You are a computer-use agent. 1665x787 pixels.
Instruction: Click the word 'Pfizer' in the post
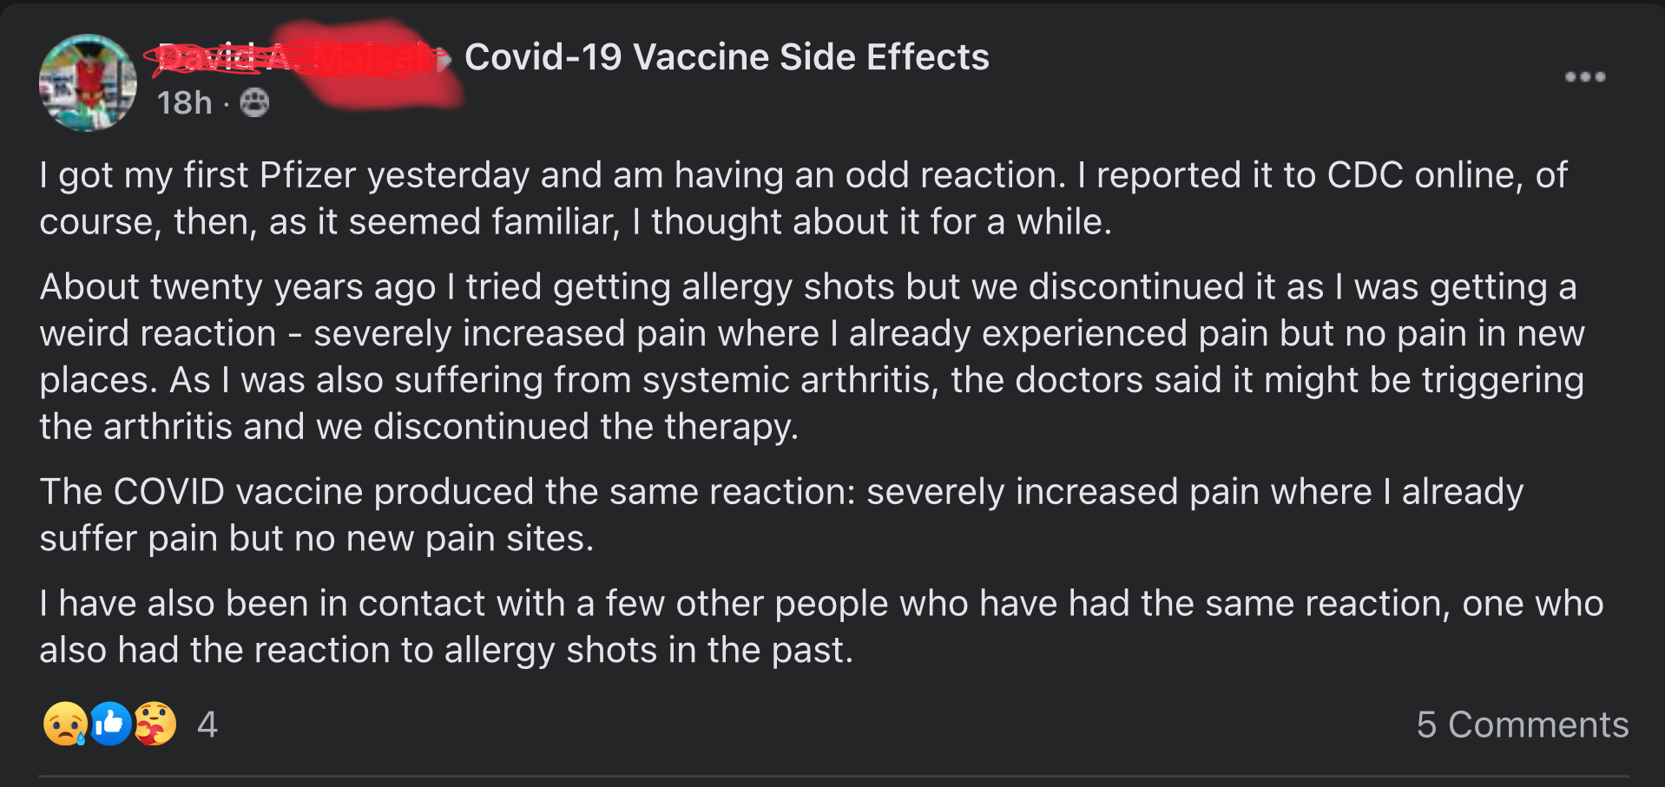tap(308, 175)
